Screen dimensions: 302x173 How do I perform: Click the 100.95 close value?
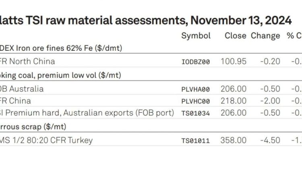tap(234, 62)
